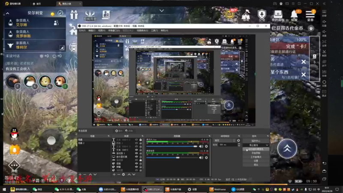Screen dimensions: 343x193
Task: Open source 属性 button above scenes
Action: pos(119,131)
